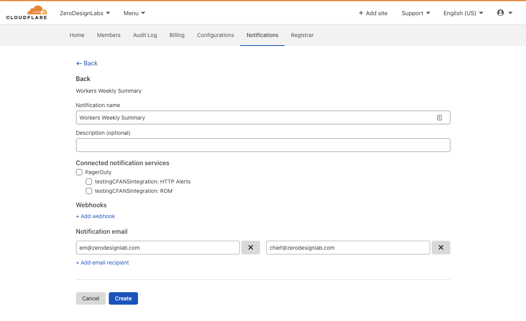Viewport: 526px width, 321px height.
Task: Focus the Notification name input field
Action: click(263, 118)
